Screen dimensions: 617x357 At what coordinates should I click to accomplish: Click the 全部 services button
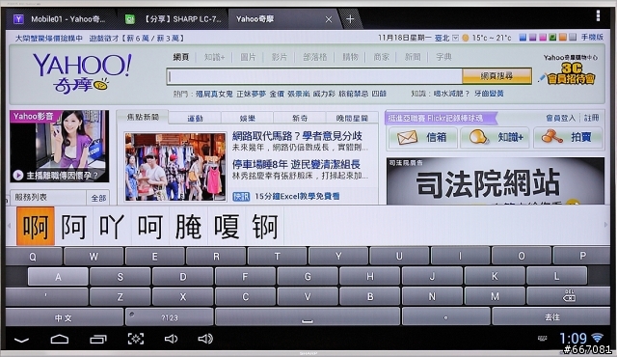tap(98, 198)
